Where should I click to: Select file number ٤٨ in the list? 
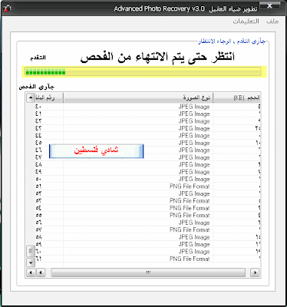tap(38, 164)
